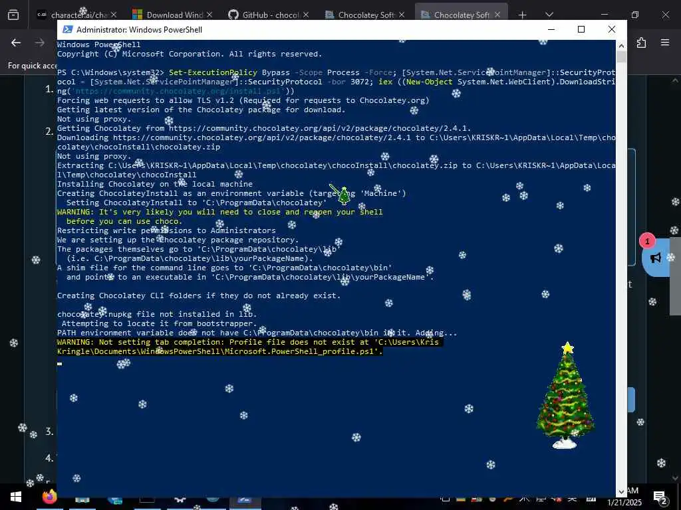Click the yellow 'WARNING: It's very likely' line
This screenshot has height=510, width=681.
point(219,212)
